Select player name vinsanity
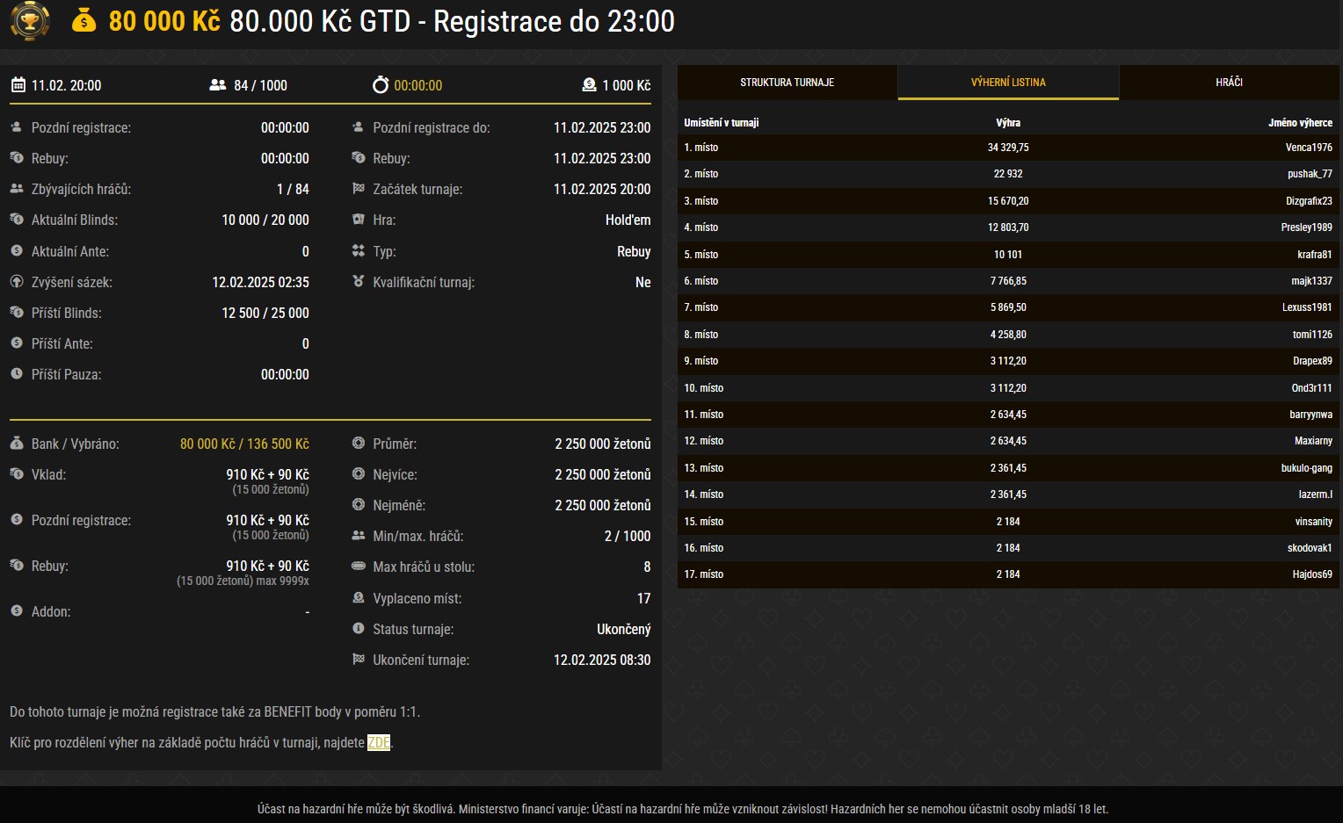Image resolution: width=1343 pixels, height=823 pixels. tap(1314, 522)
